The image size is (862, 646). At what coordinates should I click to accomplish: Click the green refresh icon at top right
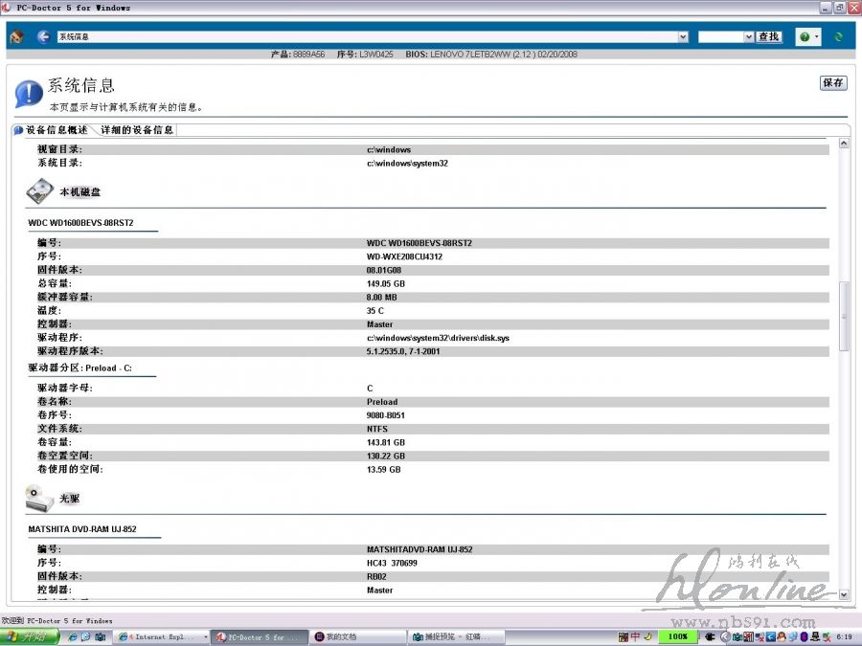[x=839, y=36]
